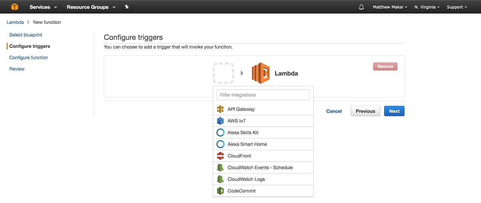Choose the Alexa Smart Home integration icon

tap(220, 144)
